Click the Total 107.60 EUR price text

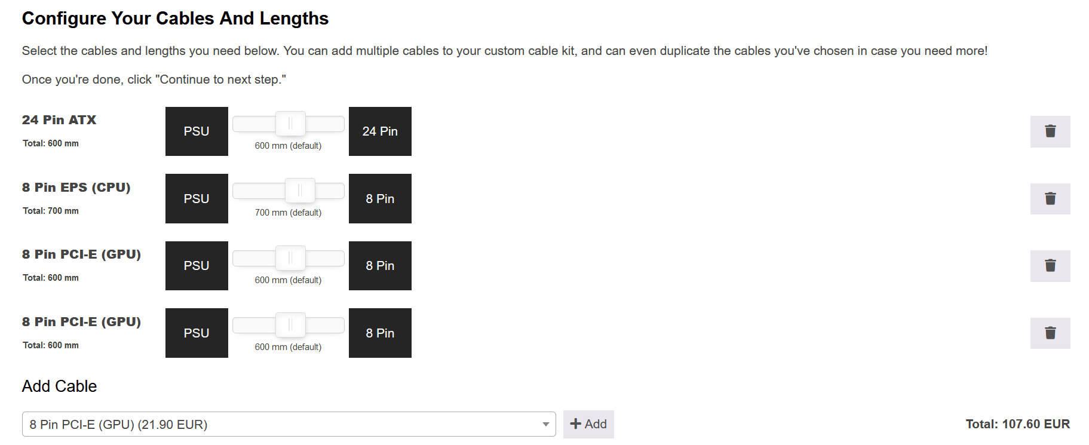click(1017, 424)
